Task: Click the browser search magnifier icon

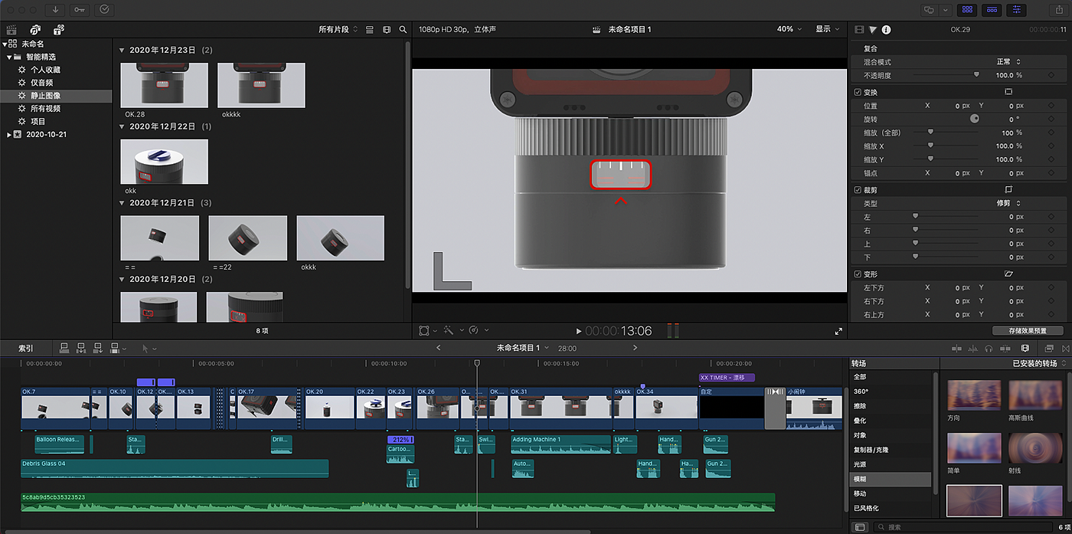Action: (403, 29)
